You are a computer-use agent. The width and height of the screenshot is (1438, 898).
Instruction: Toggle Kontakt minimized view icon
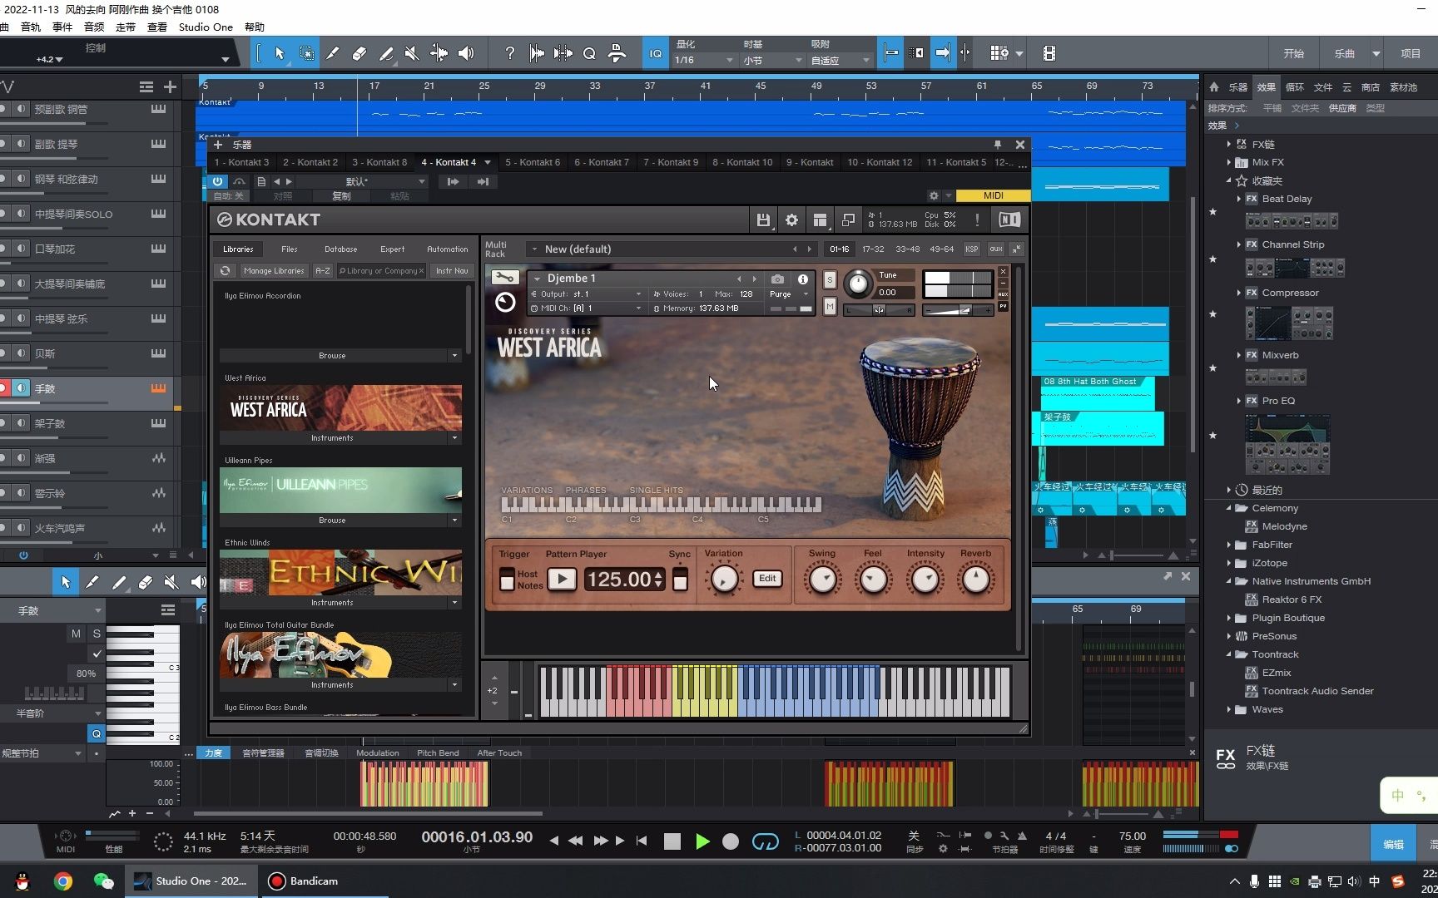[848, 220]
